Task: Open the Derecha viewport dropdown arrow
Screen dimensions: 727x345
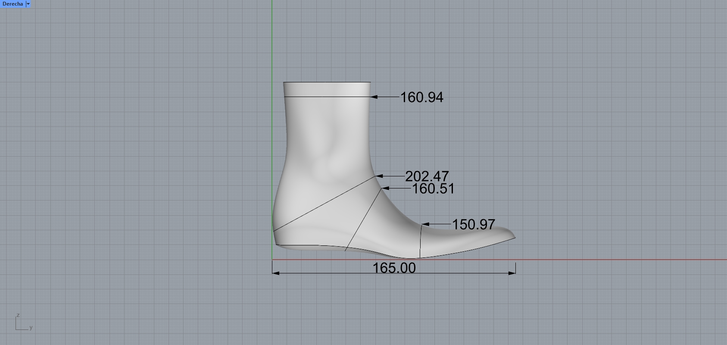Action: (x=28, y=4)
